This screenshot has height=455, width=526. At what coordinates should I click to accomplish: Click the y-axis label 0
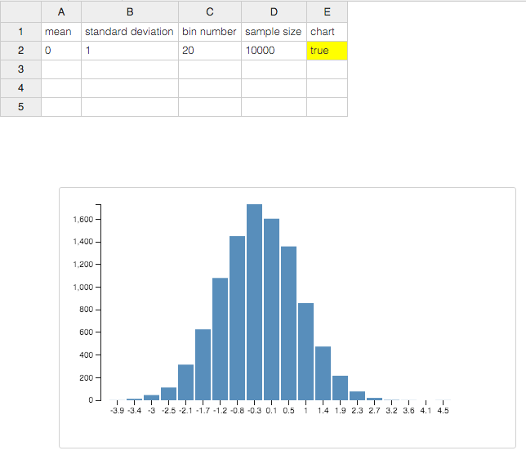coord(91,400)
